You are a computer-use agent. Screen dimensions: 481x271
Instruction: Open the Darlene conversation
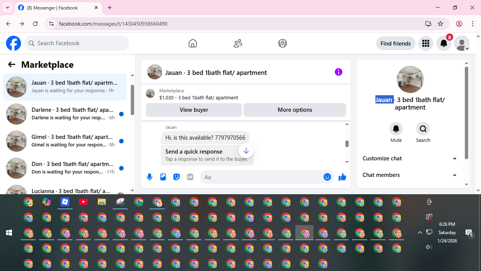pos(65,114)
